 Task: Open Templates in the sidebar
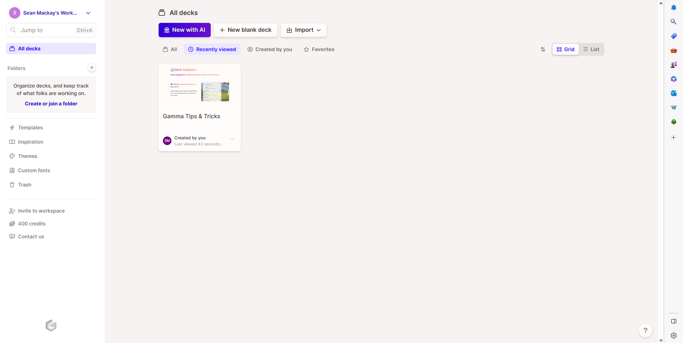click(51, 128)
